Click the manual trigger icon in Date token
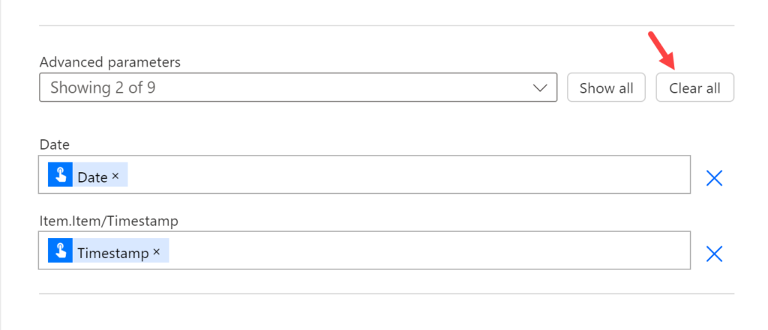 [59, 175]
